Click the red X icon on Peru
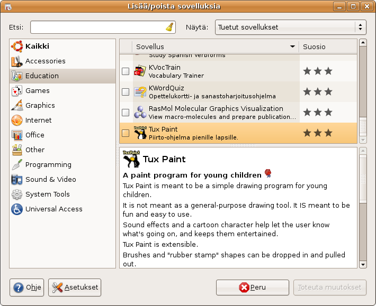 pos(244,288)
